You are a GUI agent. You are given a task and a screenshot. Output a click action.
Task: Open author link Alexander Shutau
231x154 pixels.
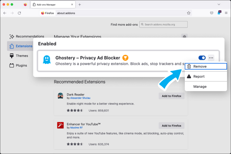click(x=80, y=98)
